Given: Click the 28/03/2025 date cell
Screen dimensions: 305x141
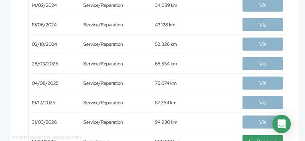Looking at the screenshot, I should [x=45, y=64].
